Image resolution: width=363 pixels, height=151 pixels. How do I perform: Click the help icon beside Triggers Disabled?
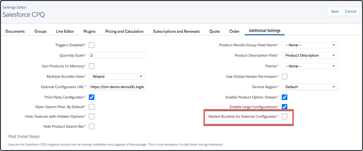pos(85,44)
